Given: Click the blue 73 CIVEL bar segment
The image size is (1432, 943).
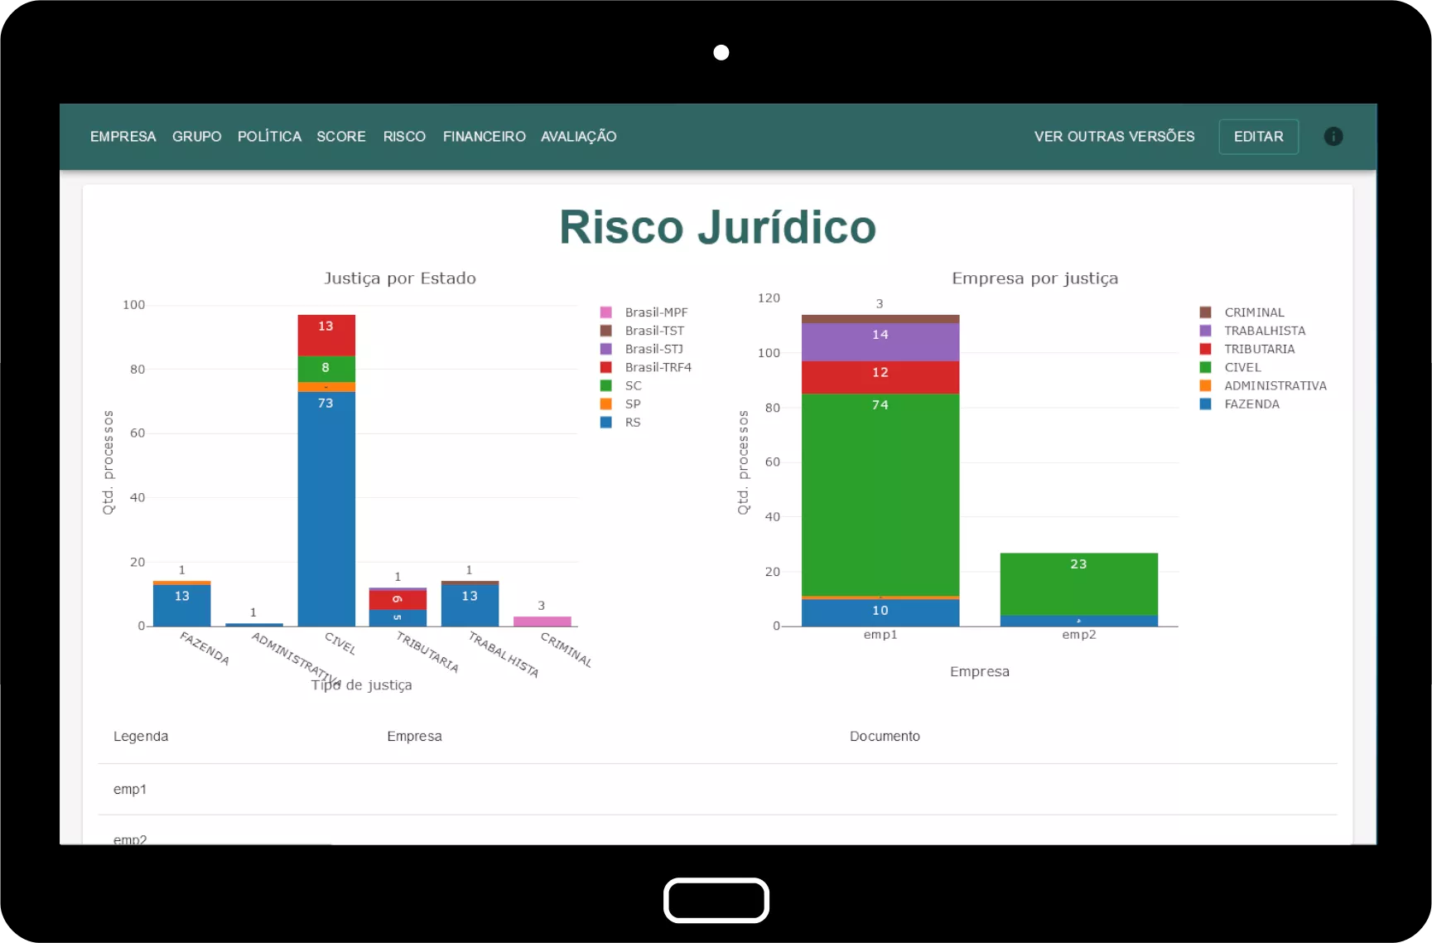Looking at the screenshot, I should [326, 509].
